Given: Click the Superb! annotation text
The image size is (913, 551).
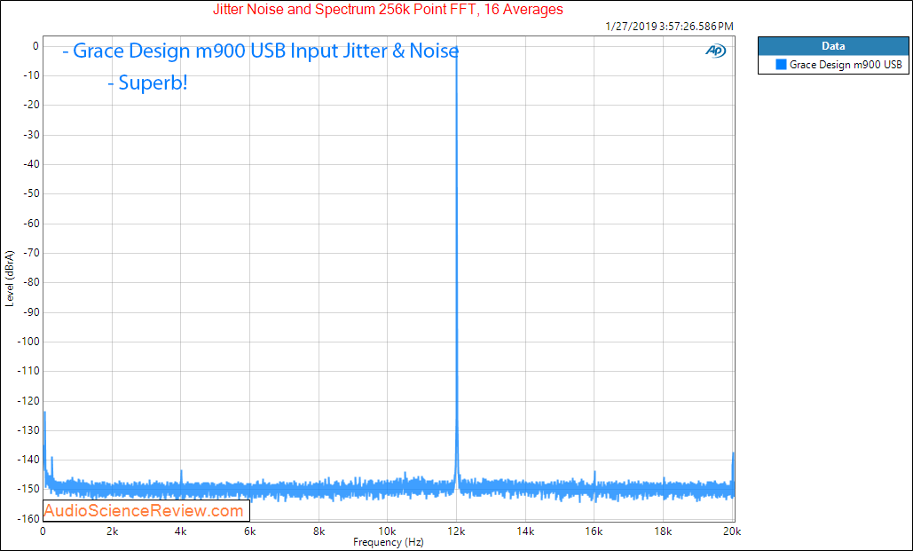Looking at the screenshot, I should coord(147,83).
